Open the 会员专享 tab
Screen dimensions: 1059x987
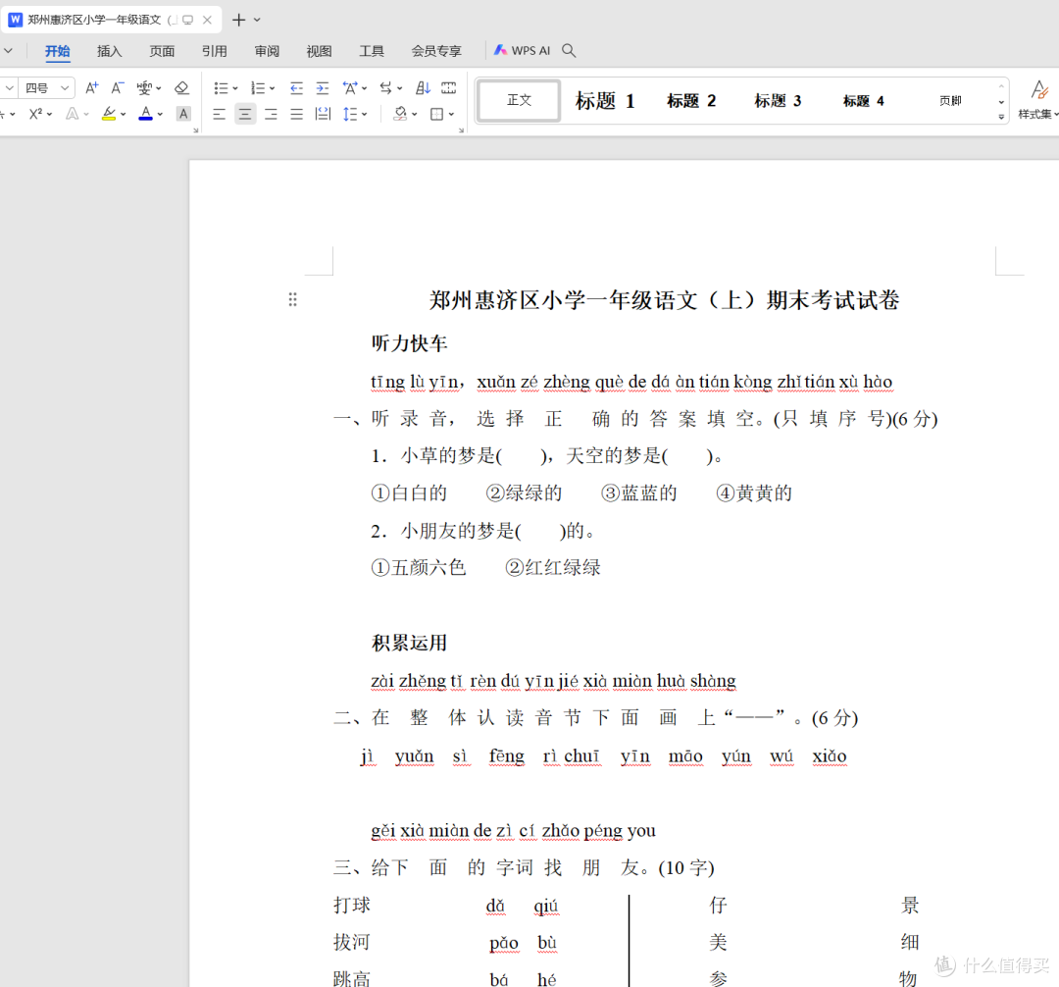pos(436,51)
